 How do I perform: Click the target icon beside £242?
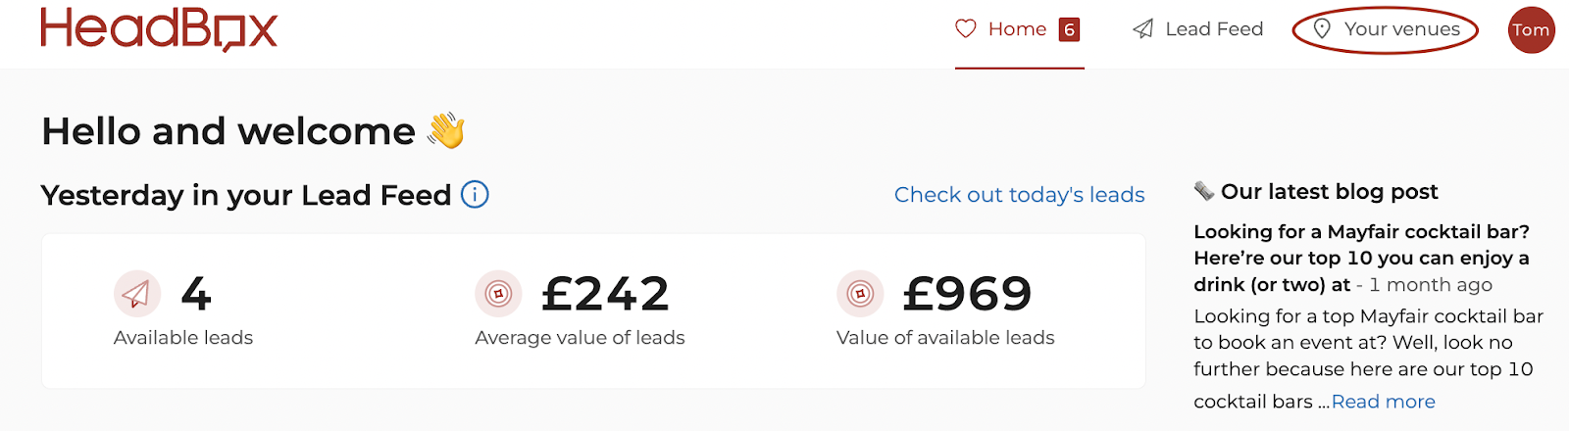pos(499,294)
